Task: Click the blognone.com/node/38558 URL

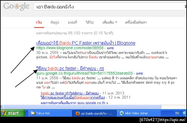Action: pos(70,48)
